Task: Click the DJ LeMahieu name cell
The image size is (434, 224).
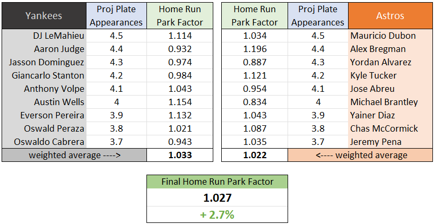Action: (44, 36)
